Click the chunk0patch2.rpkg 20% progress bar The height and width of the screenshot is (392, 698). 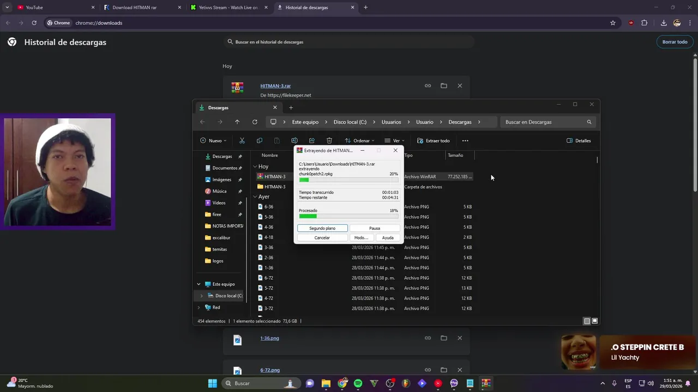point(348,180)
